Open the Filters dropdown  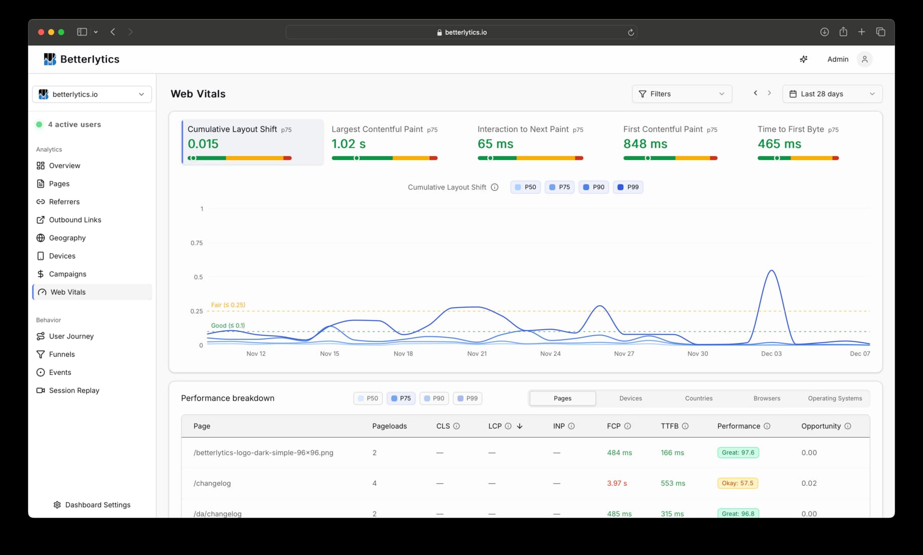[681, 94]
